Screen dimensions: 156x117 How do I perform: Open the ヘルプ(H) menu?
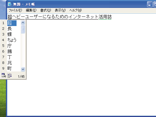[75, 10]
